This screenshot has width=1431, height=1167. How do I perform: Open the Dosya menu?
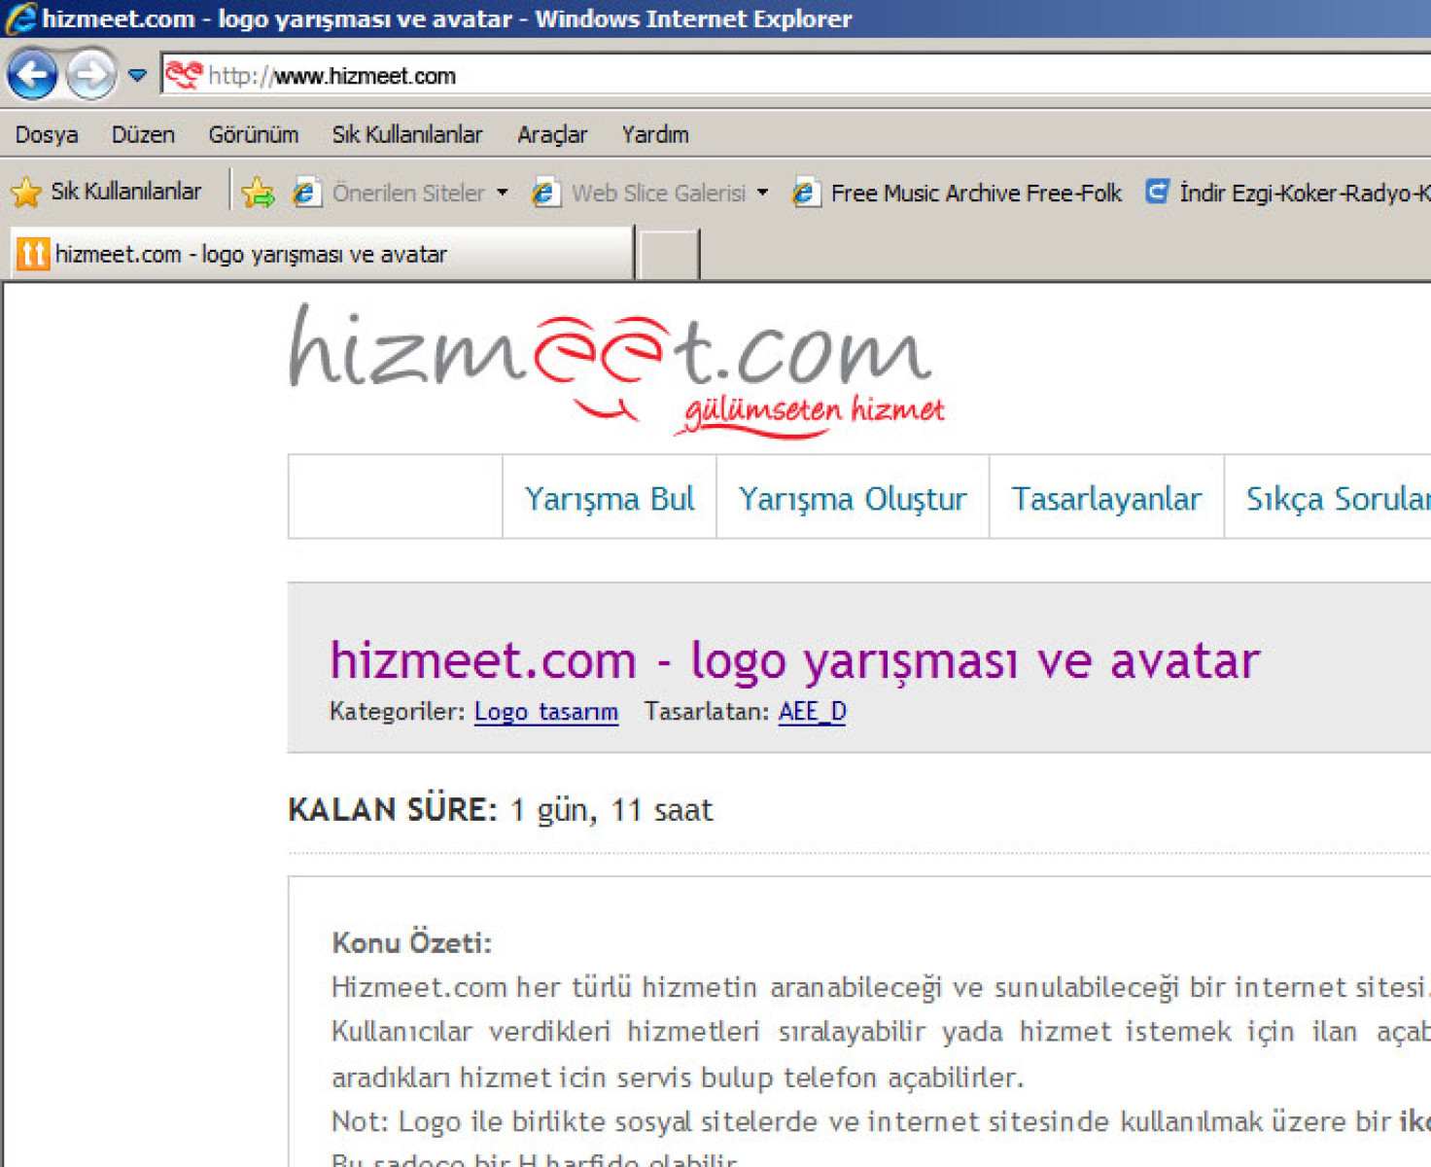tap(47, 134)
